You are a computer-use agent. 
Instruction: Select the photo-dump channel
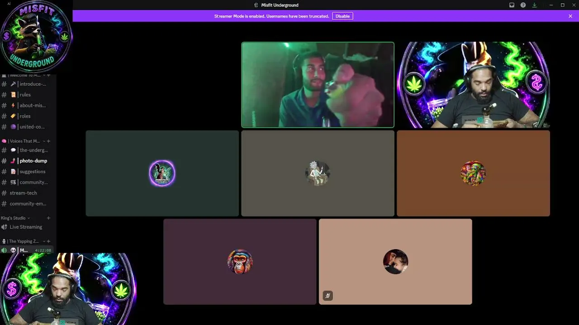click(28, 161)
